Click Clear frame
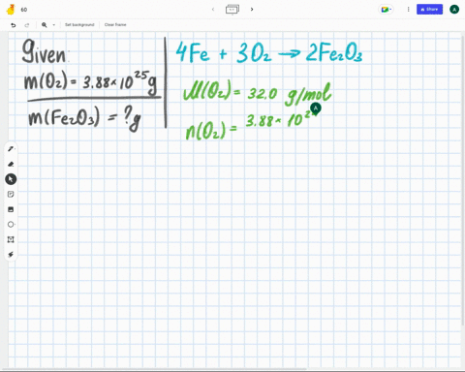 click(x=115, y=25)
